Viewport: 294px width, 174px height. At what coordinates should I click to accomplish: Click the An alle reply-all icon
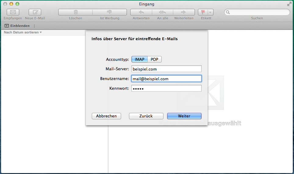click(163, 12)
